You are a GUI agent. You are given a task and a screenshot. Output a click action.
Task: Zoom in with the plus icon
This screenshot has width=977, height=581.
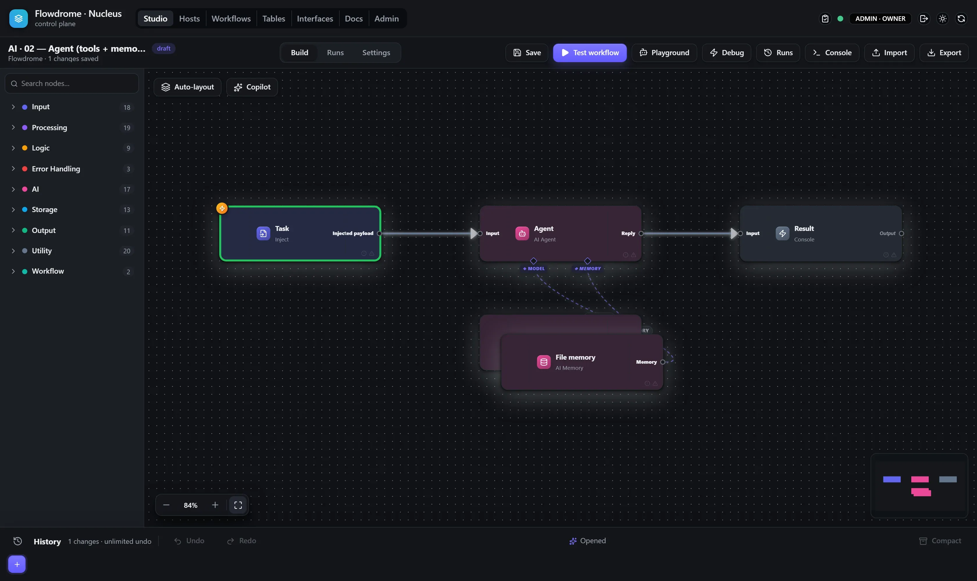[x=215, y=505]
